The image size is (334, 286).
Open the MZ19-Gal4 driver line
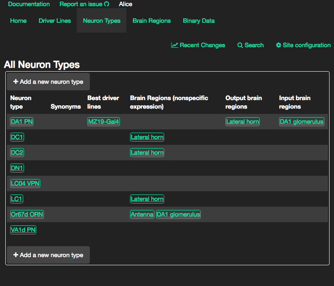104,122
